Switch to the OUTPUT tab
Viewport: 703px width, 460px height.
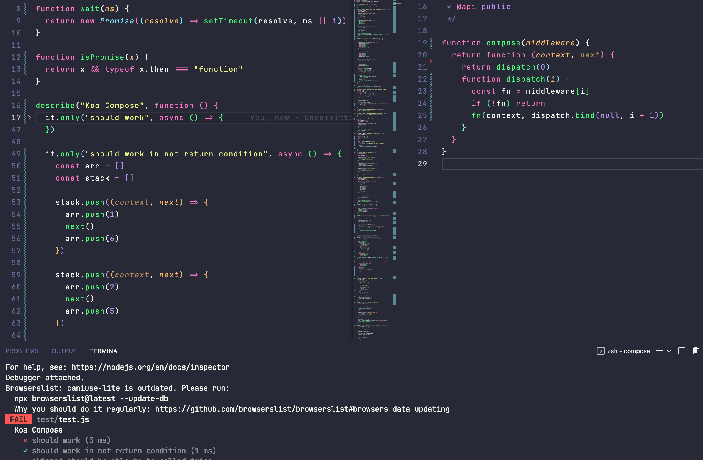[64, 351]
